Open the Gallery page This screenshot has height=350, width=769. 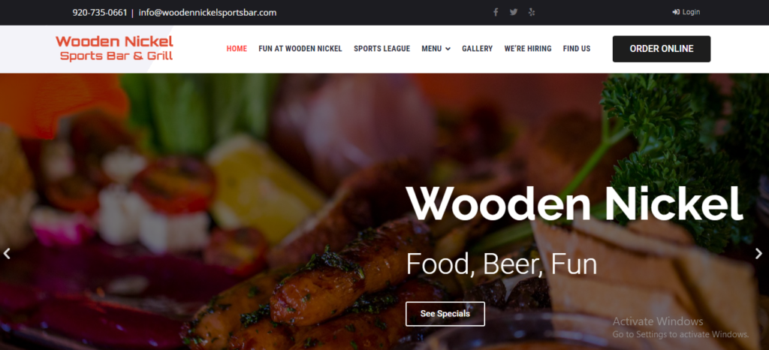coord(477,49)
